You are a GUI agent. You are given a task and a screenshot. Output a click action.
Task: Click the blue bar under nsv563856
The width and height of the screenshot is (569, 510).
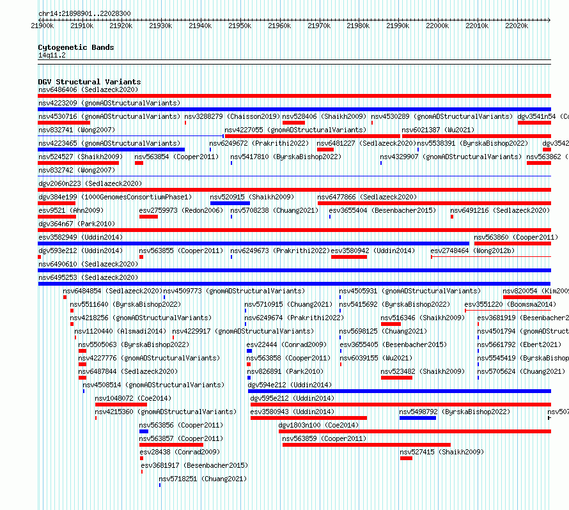point(144,431)
